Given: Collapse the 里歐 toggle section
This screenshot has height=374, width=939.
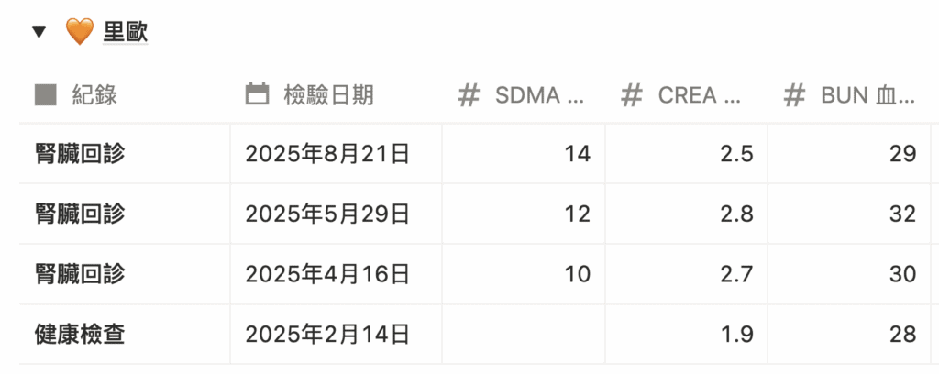Looking at the screenshot, I should (38, 32).
